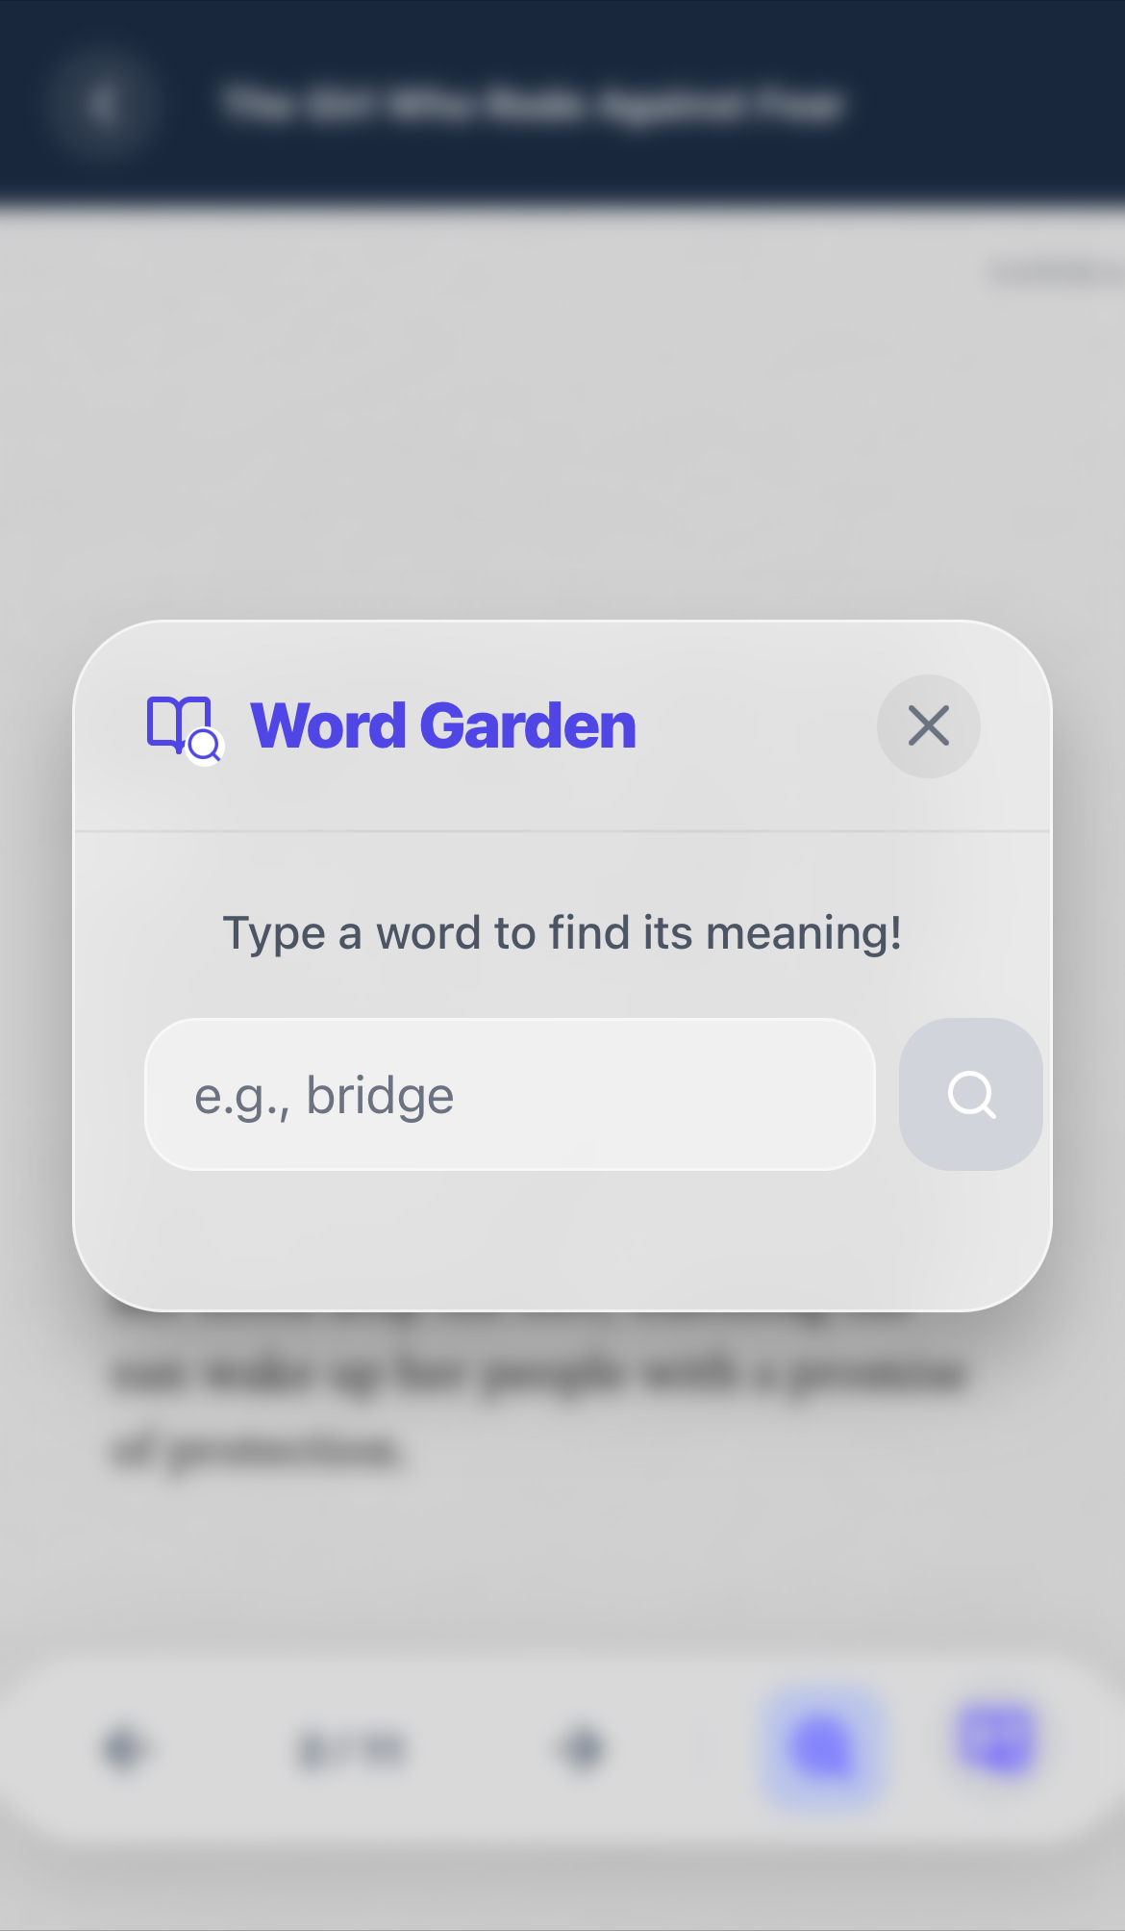Image resolution: width=1125 pixels, height=1931 pixels.
Task: Click the divider line under the Word Garden header
Action: pos(562,830)
